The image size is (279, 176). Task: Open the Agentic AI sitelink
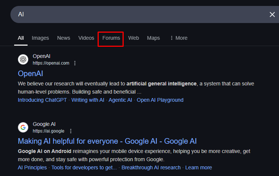click(x=120, y=100)
